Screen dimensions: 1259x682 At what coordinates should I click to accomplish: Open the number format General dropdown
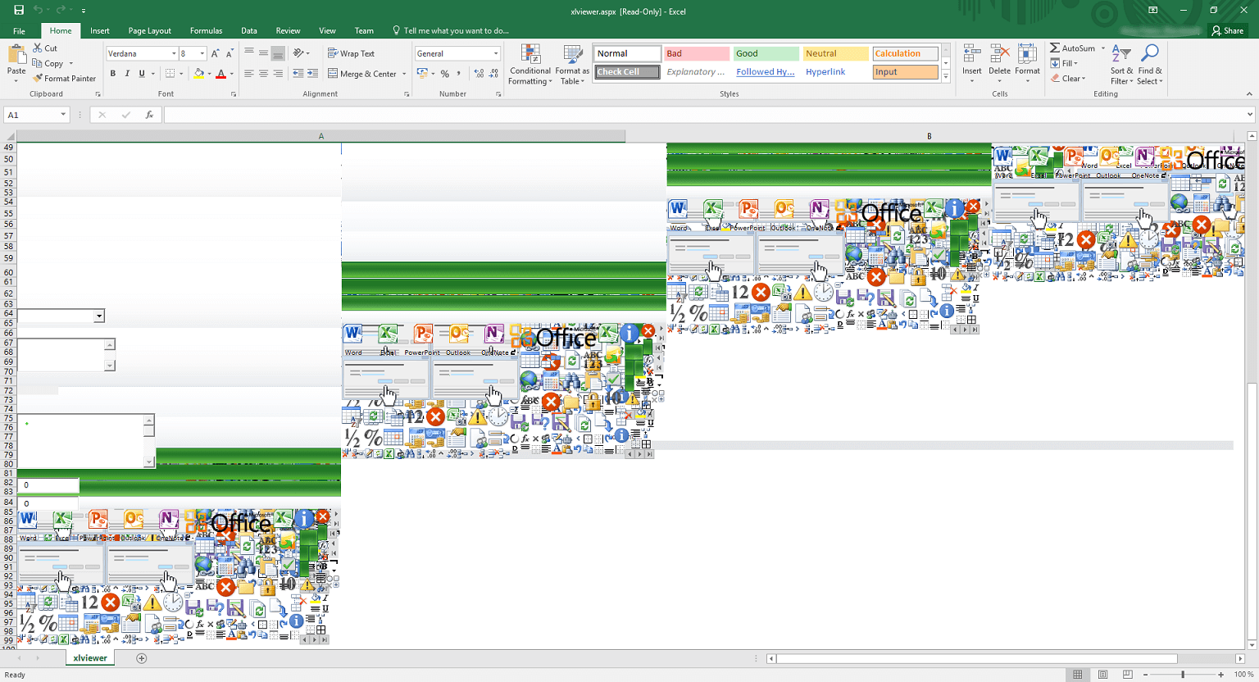pos(495,53)
